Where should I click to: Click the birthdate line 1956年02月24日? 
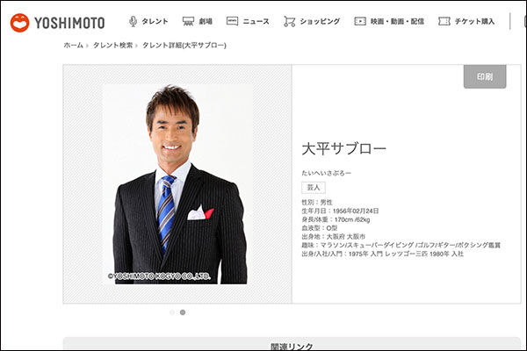tap(340, 211)
